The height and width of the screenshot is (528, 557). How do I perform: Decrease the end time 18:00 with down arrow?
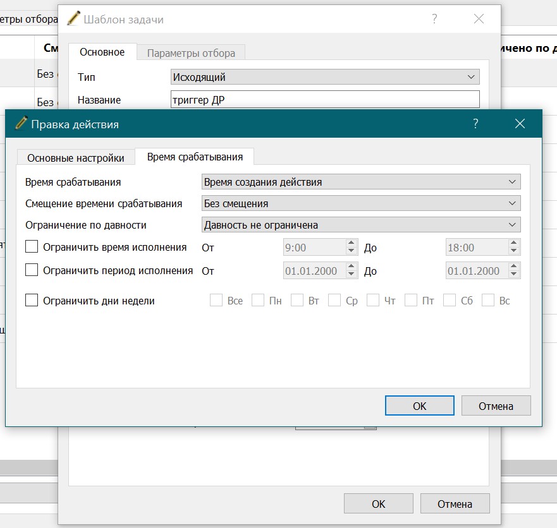[513, 251]
